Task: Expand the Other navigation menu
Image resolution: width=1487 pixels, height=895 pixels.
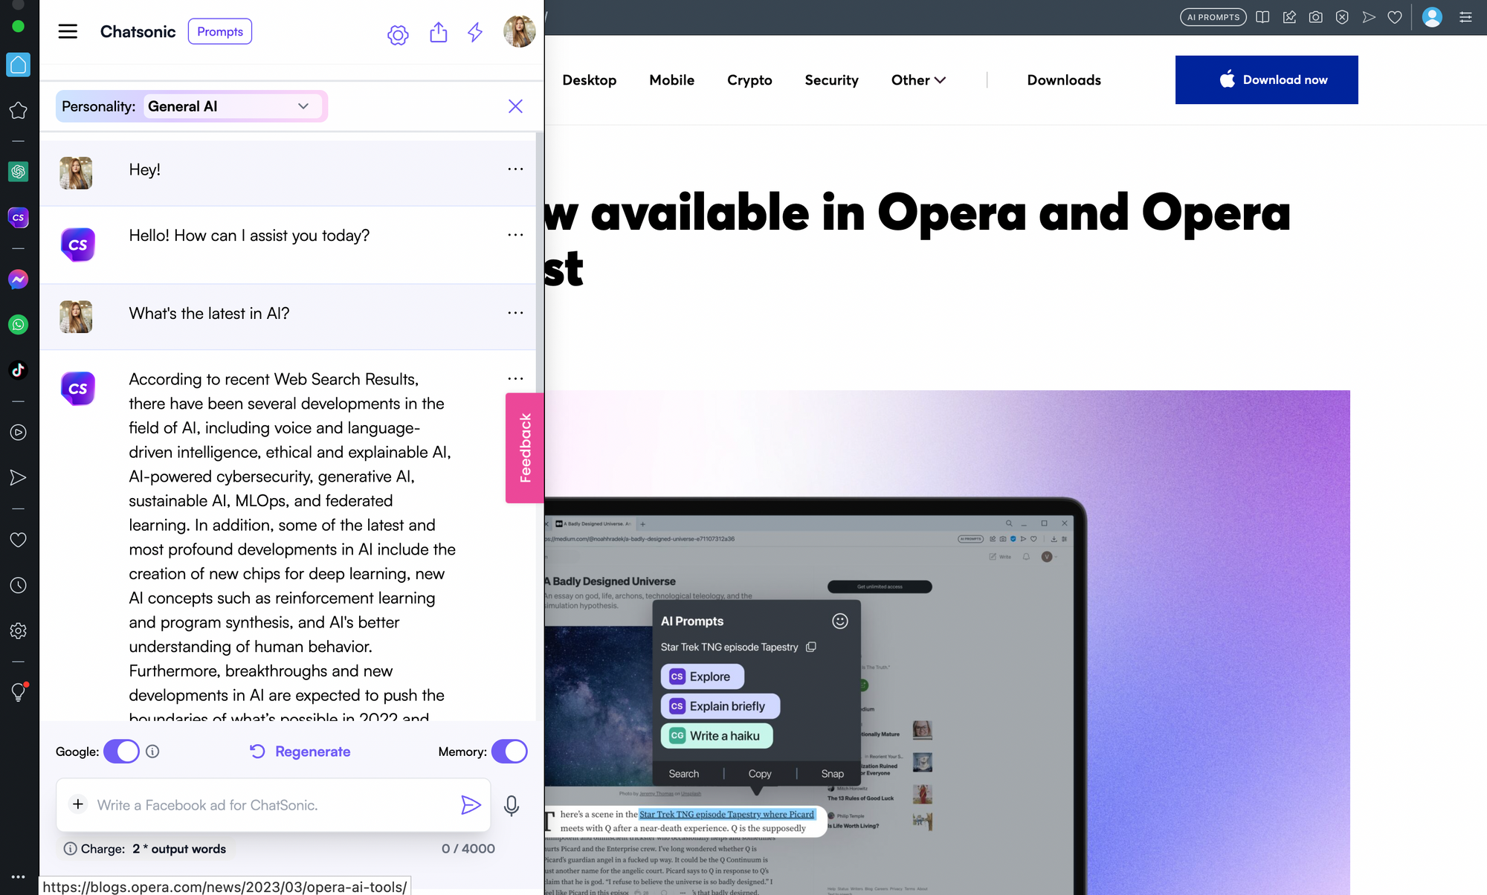Action: (x=917, y=80)
